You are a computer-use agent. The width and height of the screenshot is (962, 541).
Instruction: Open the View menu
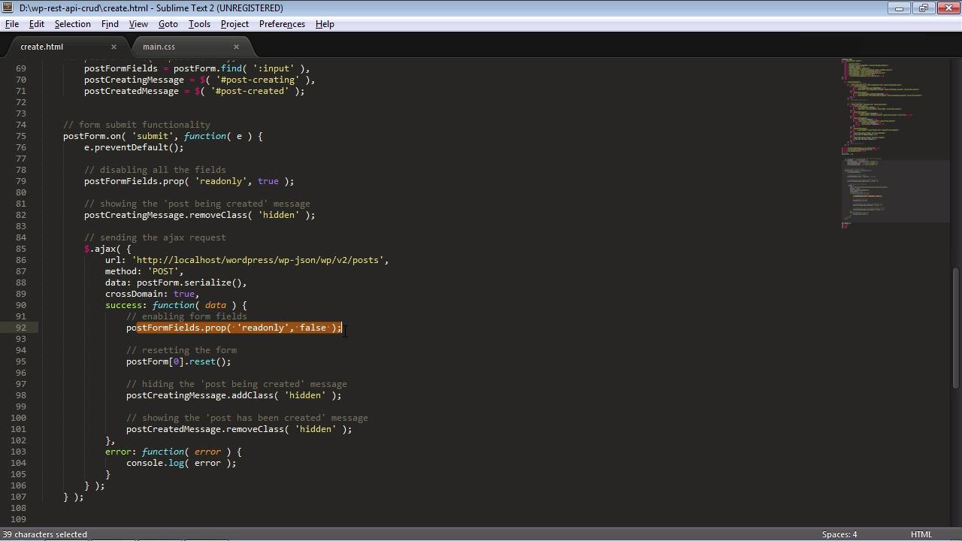[x=138, y=24]
